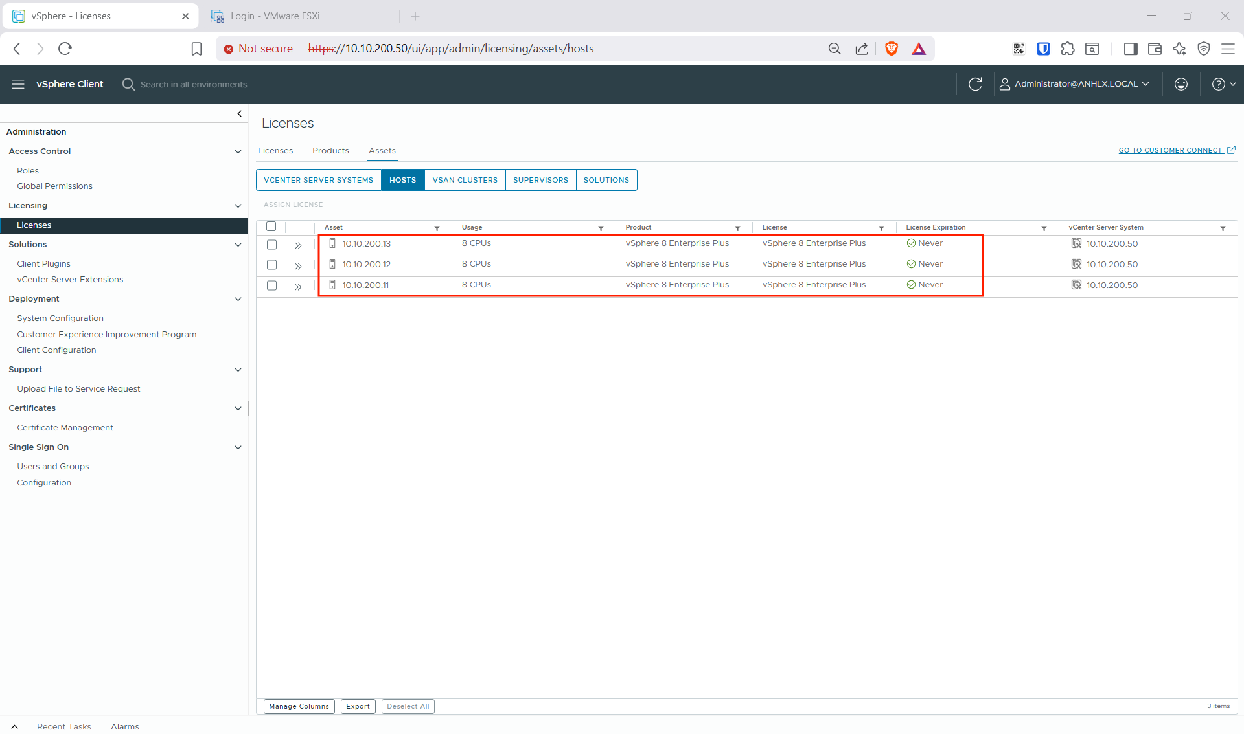This screenshot has height=734, width=1244.
Task: Expand details for host 10.10.200.13
Action: click(x=298, y=245)
